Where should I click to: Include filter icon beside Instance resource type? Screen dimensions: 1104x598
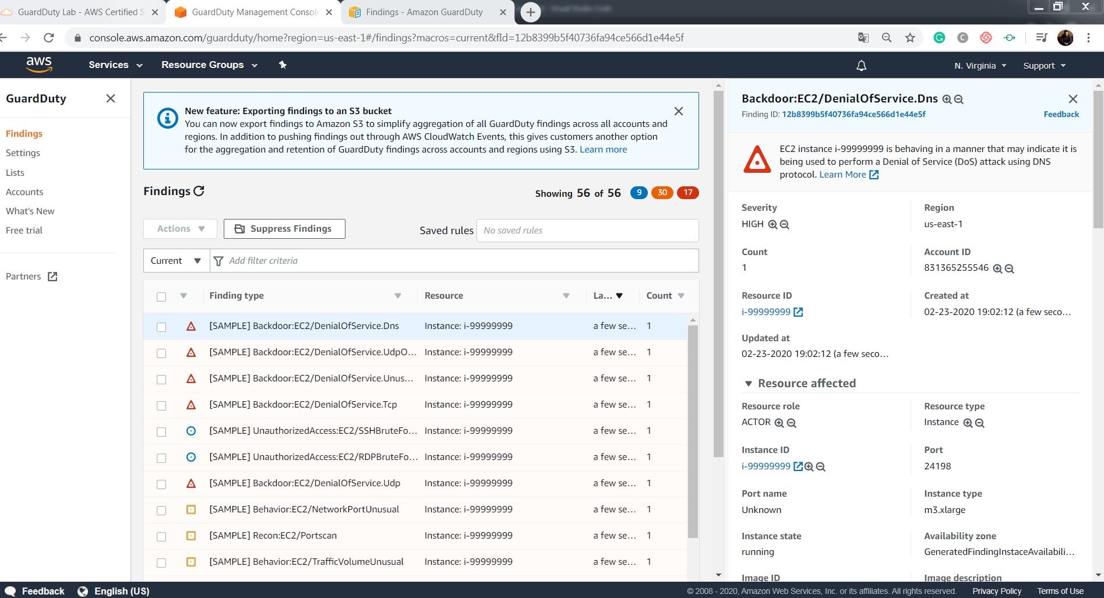968,423
